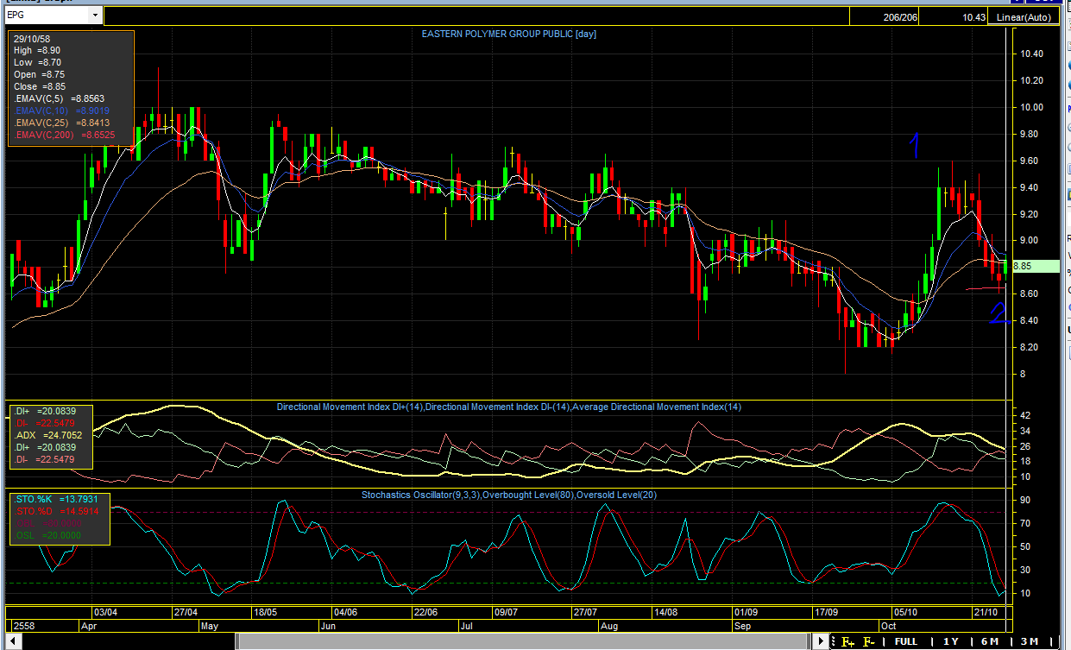Screen dimensions: 1071x650
Task: Click the 03/04 date marker
Action: point(106,612)
